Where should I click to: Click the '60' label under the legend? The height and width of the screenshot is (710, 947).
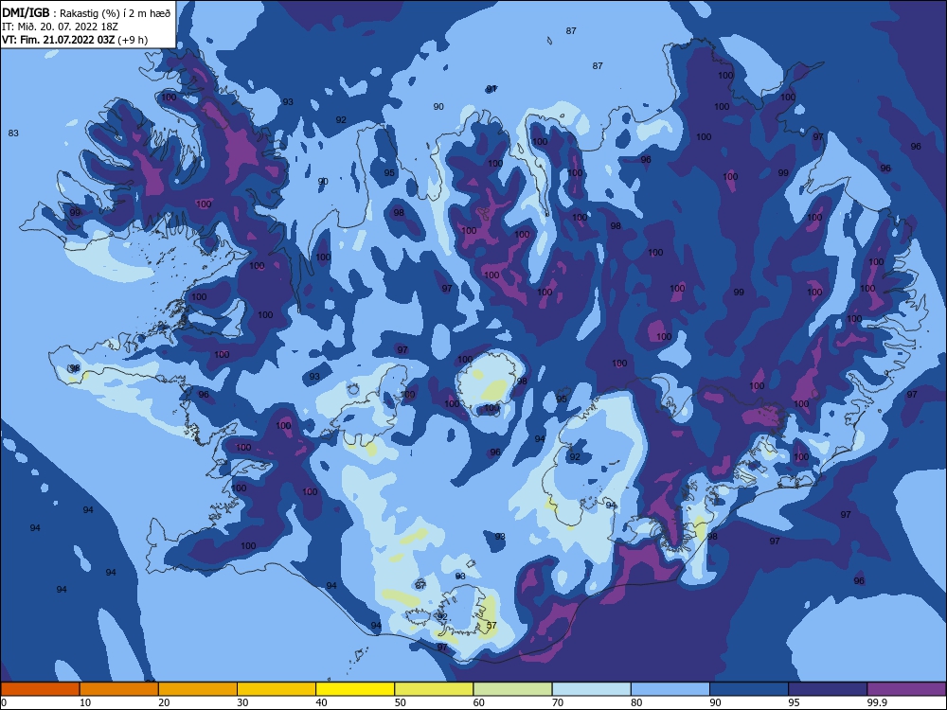tap(479, 702)
